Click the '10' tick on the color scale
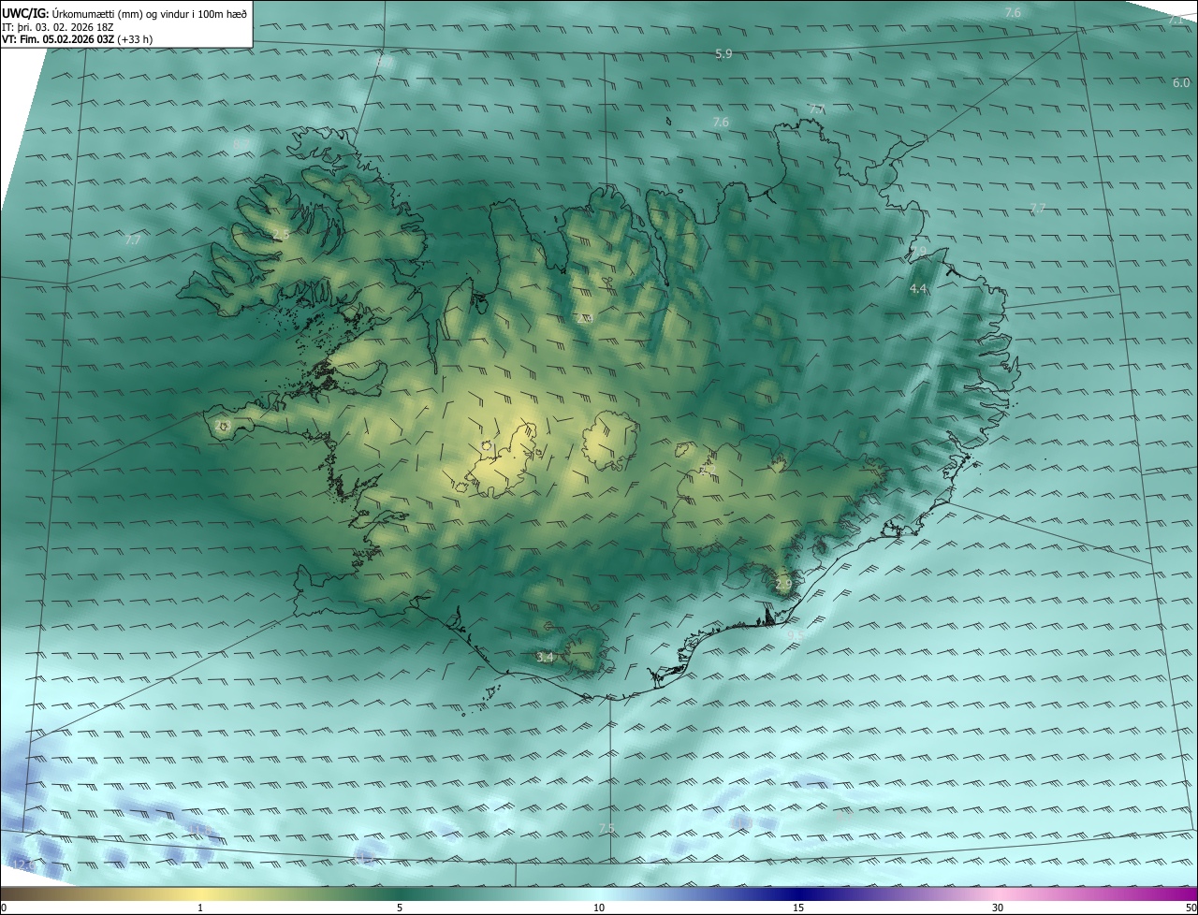The height and width of the screenshot is (915, 1198). pyautogui.click(x=599, y=908)
